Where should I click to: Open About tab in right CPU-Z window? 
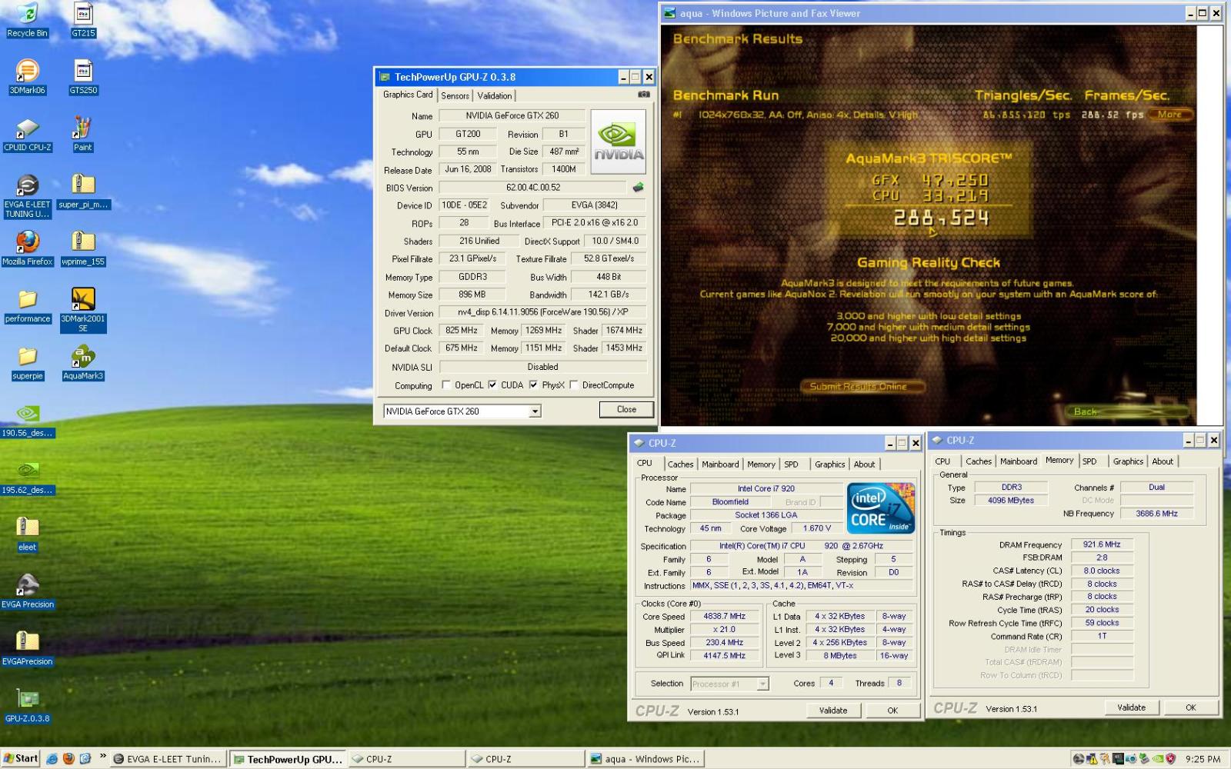[1163, 461]
